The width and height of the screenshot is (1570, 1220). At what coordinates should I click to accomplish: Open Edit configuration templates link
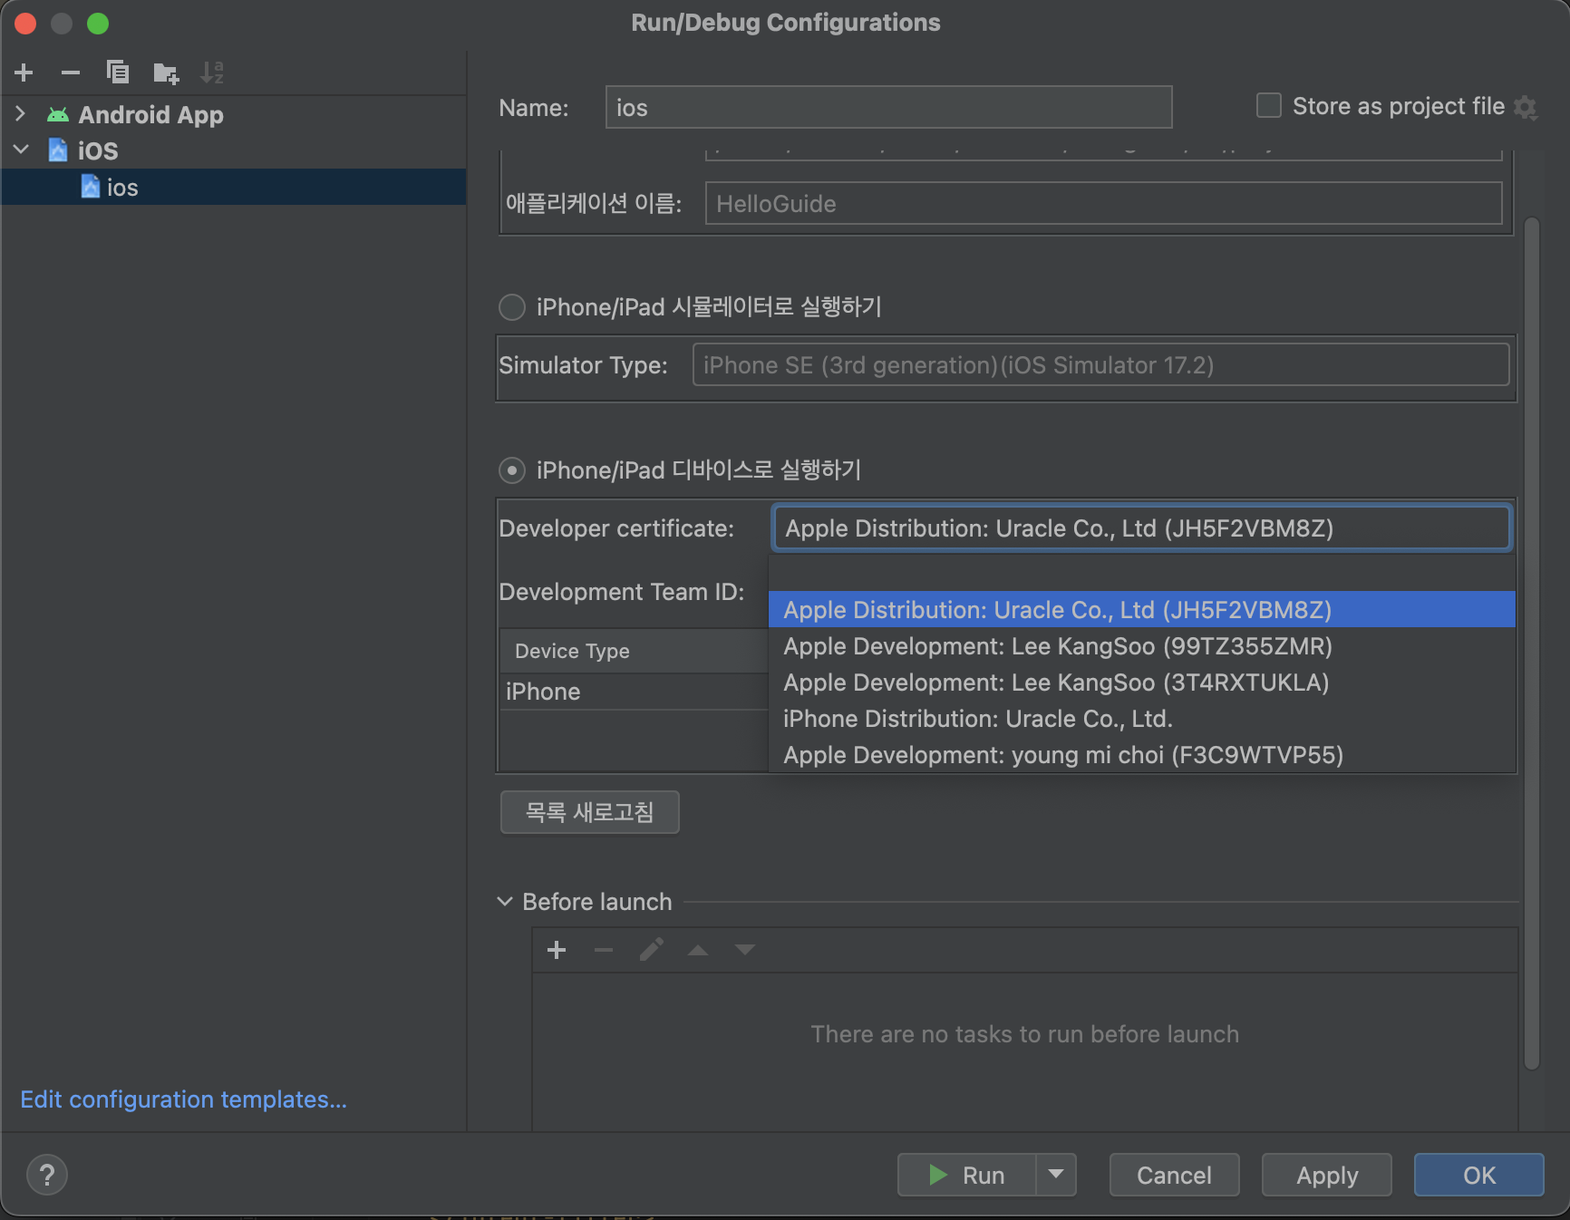[x=183, y=1099]
